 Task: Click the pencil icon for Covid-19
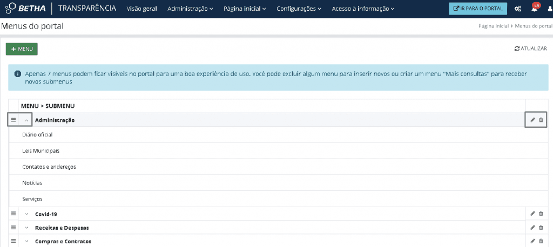tap(532, 214)
